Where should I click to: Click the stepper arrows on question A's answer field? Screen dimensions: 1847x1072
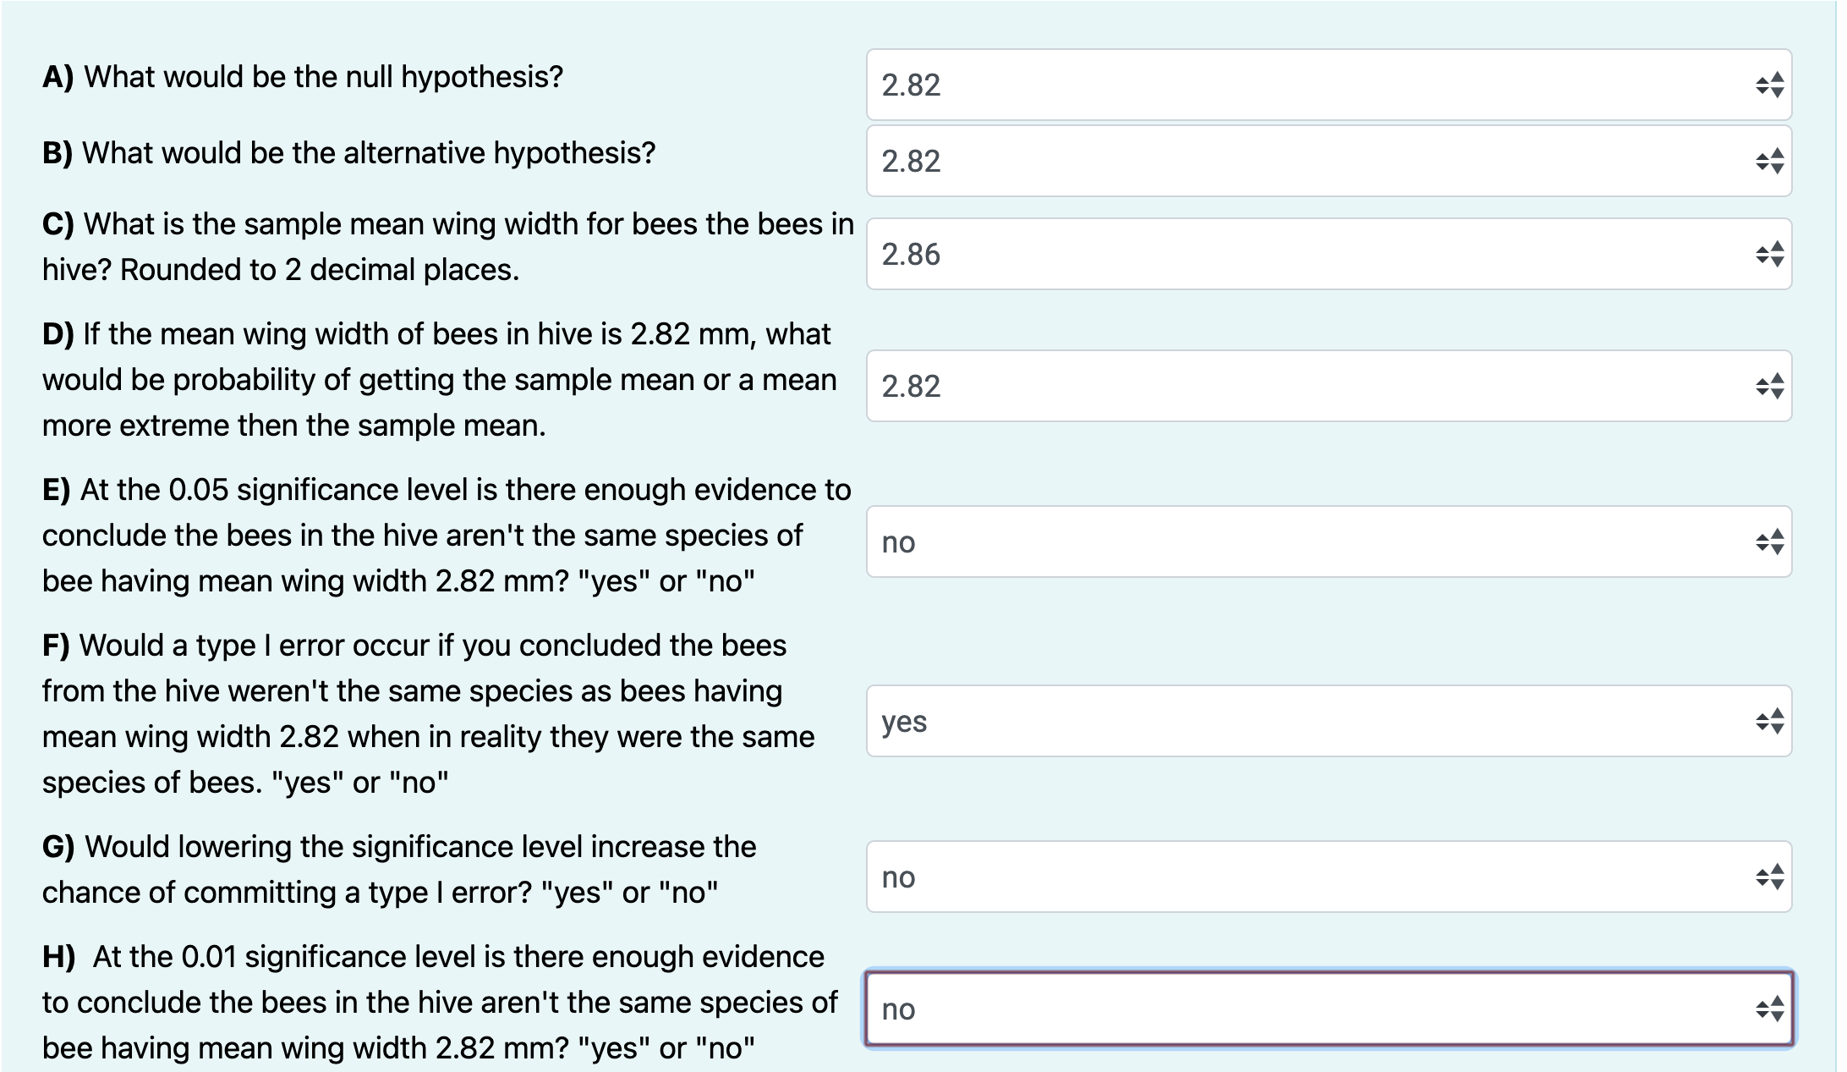[1772, 85]
